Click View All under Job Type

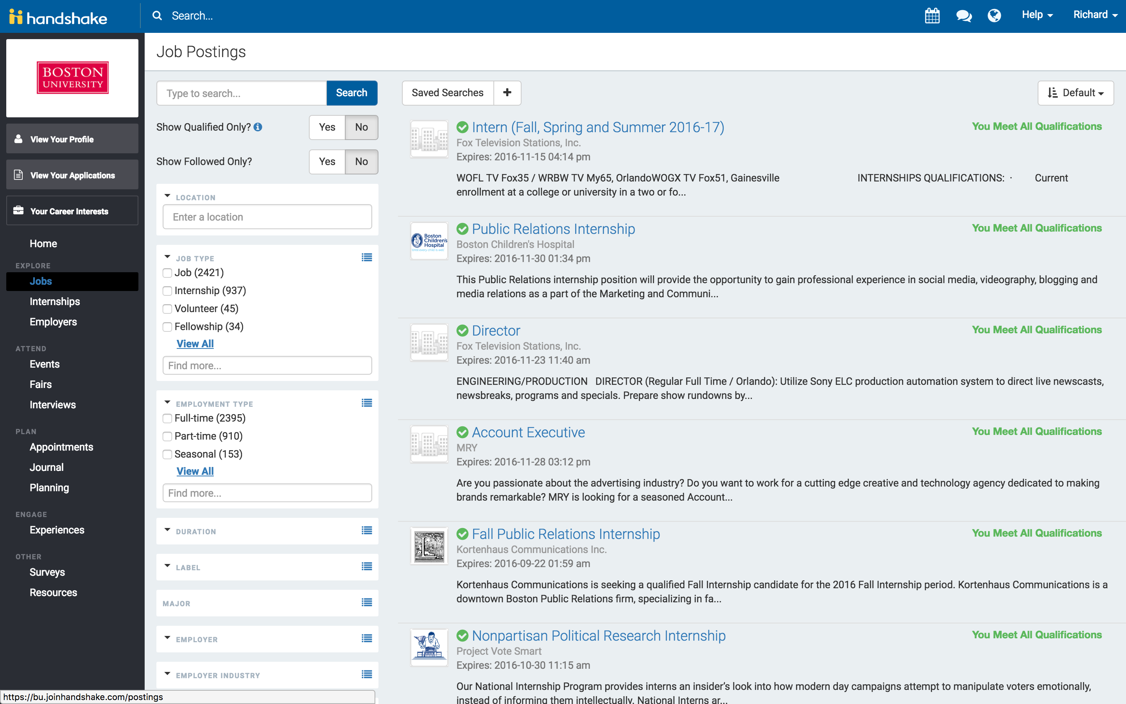tap(195, 344)
